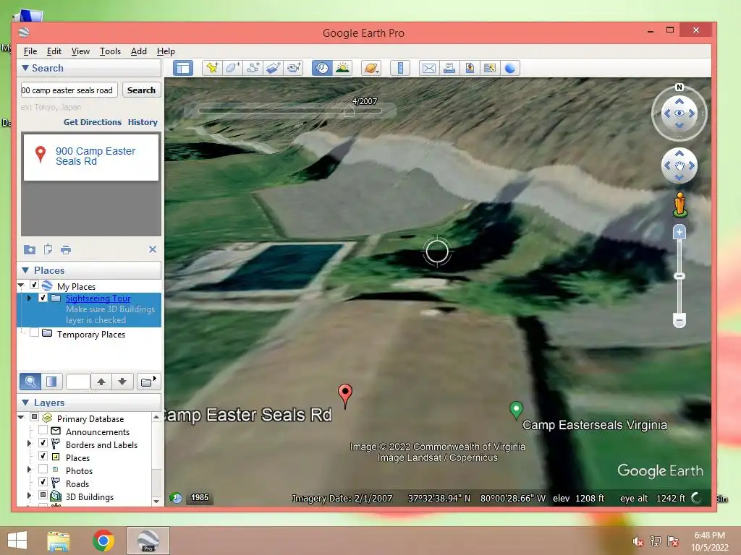Switch planet view with the Saturn icon
This screenshot has width=741, height=555.
click(371, 68)
